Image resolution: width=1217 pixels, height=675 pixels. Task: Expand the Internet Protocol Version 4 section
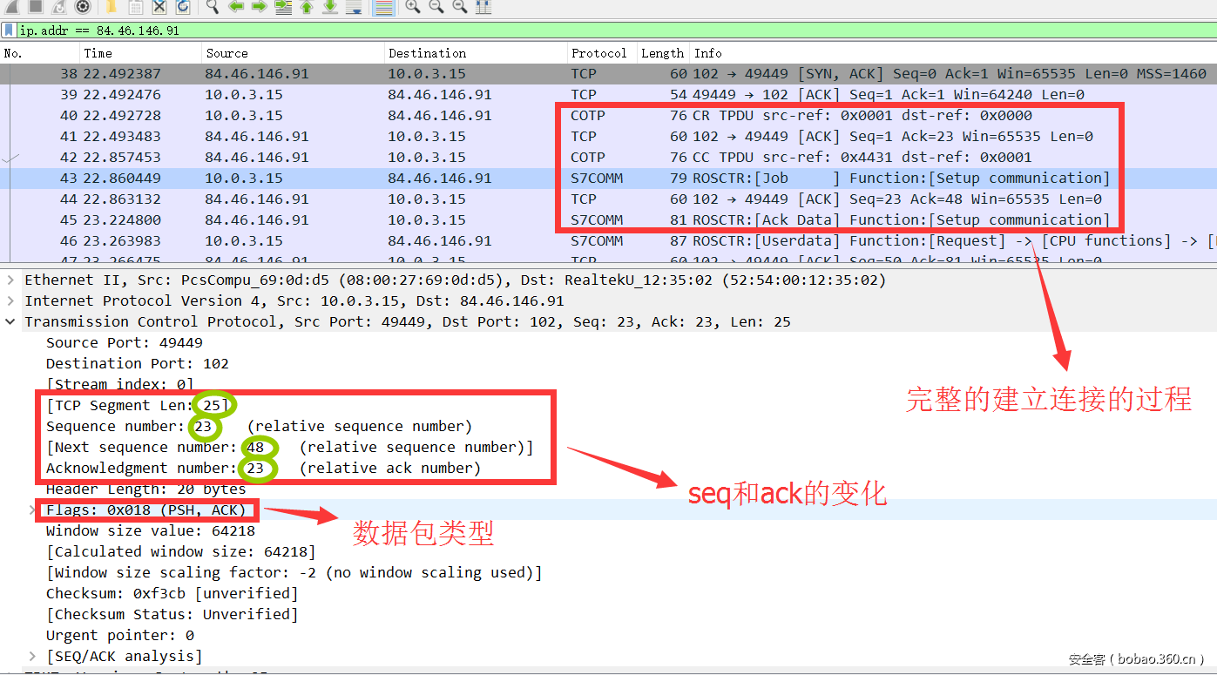[9, 300]
